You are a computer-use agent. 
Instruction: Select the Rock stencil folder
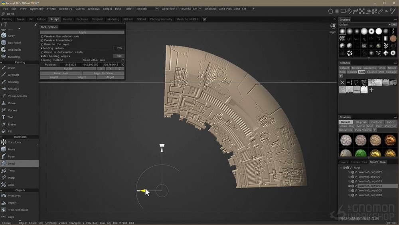[x=342, y=72]
